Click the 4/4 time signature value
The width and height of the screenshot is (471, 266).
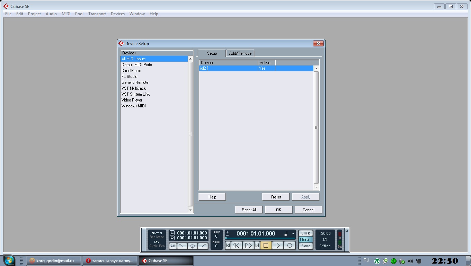click(x=325, y=240)
